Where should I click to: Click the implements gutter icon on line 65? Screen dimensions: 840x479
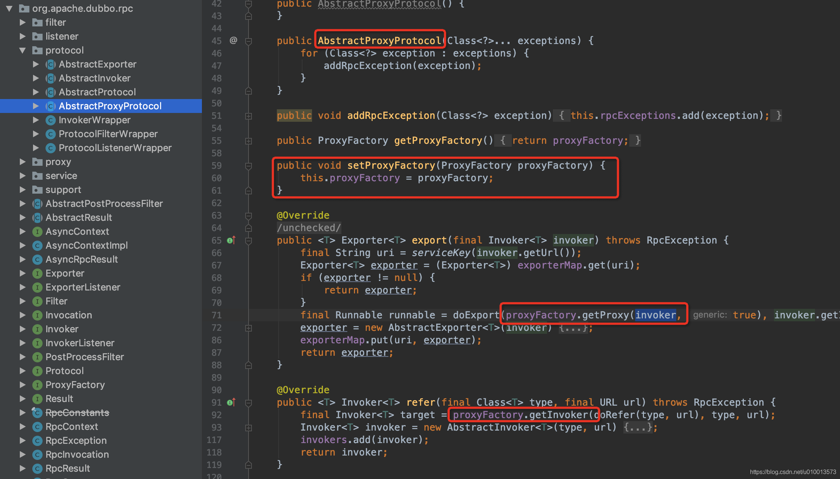(x=231, y=241)
